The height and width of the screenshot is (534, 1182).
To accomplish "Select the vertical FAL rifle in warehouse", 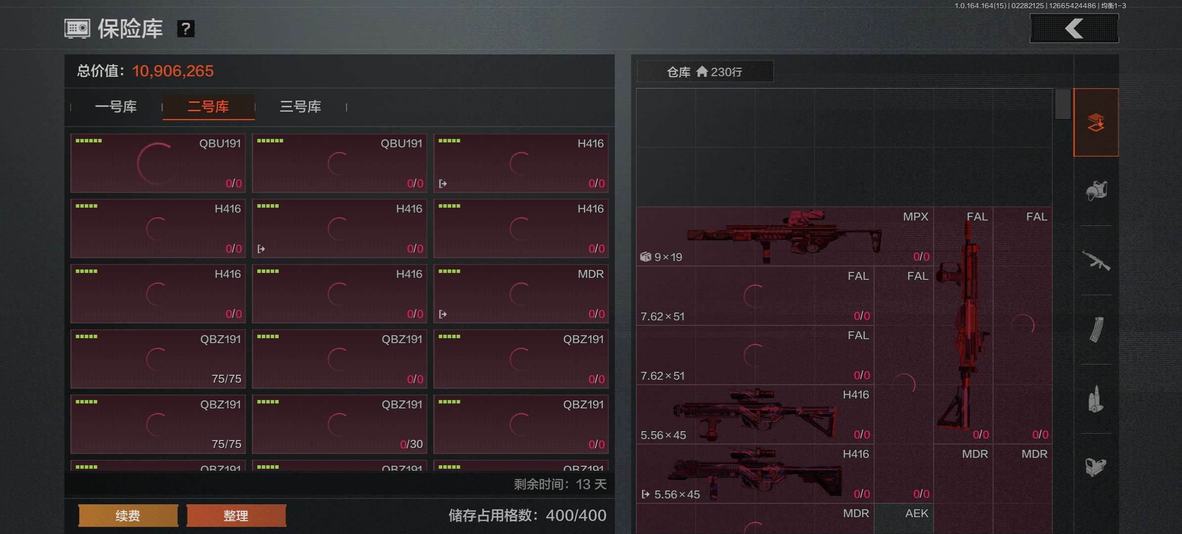I will pos(963,325).
